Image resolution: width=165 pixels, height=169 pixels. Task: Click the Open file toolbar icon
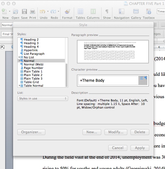15,12
